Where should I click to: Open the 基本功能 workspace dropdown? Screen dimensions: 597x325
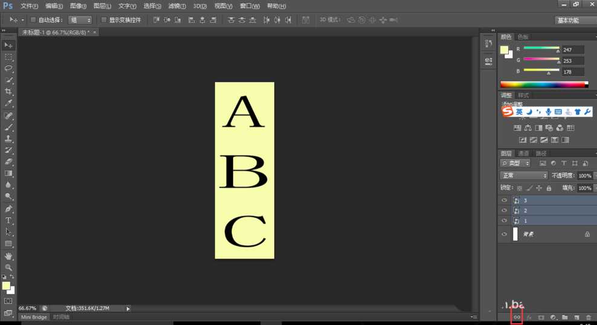(575, 20)
